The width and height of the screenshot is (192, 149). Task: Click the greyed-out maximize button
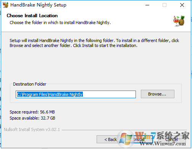click(165, 5)
